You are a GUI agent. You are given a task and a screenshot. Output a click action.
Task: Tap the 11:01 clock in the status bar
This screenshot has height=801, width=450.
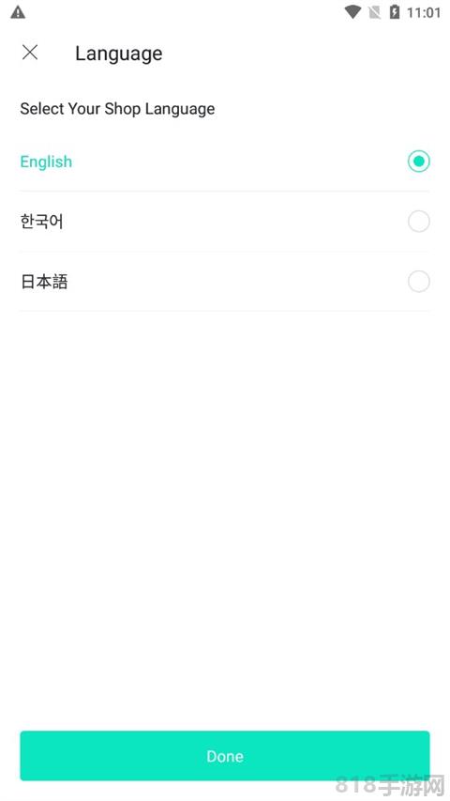[424, 13]
